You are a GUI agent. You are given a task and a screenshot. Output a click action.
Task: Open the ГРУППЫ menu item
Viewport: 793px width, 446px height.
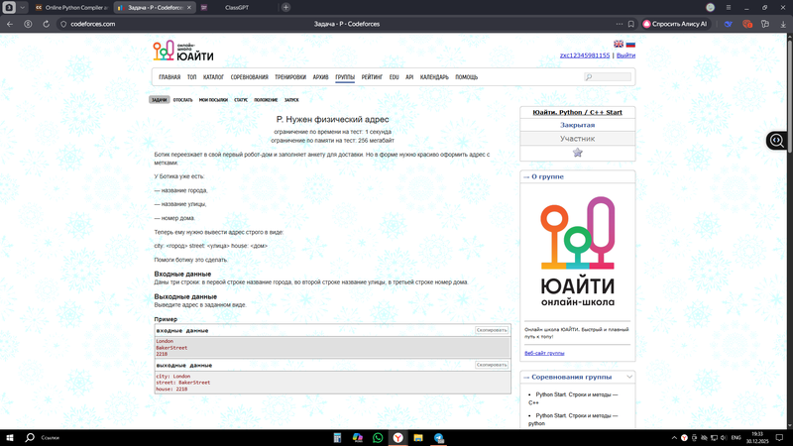345,77
